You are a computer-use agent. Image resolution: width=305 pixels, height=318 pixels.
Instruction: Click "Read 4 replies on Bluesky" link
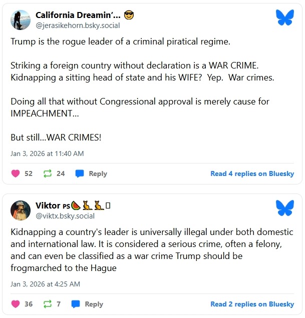[252, 173]
